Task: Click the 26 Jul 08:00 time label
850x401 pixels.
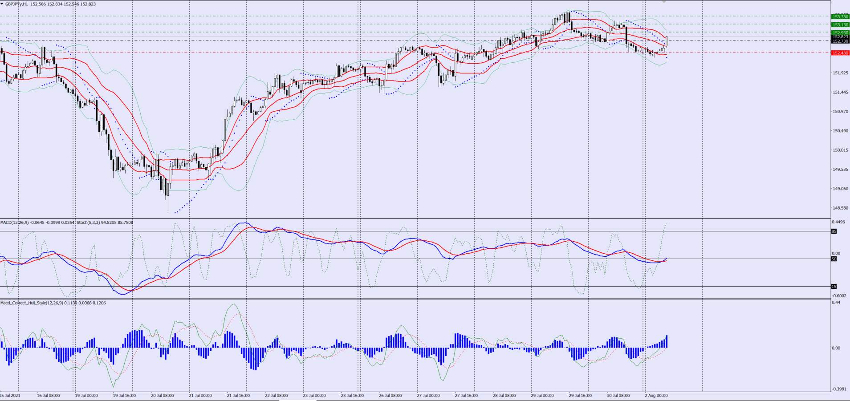Action: 390,395
